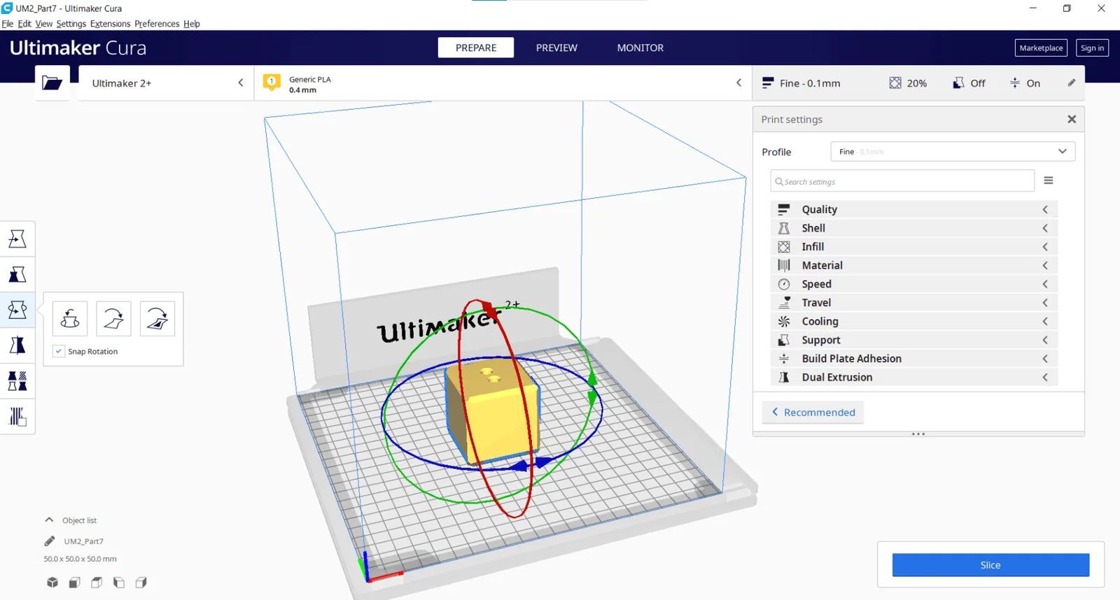The height and width of the screenshot is (600, 1120).
Task: Switch to front view icon
Action: (x=74, y=583)
